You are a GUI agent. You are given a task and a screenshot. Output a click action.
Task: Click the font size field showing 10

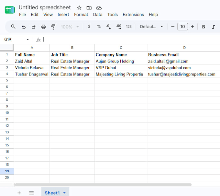point(182,27)
